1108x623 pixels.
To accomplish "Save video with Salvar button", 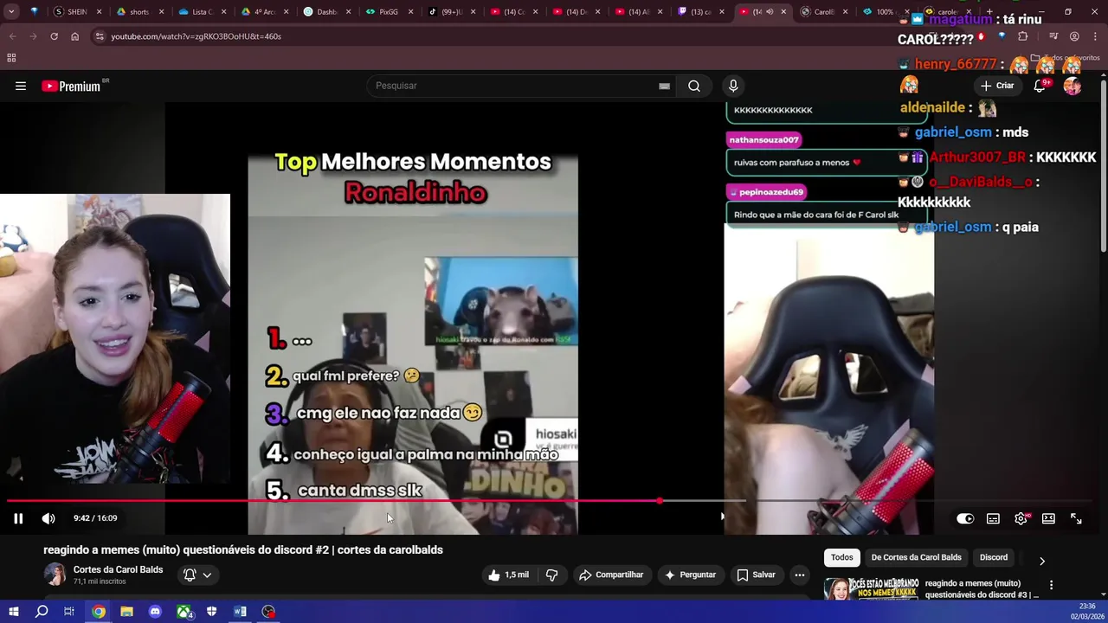I will click(756, 575).
